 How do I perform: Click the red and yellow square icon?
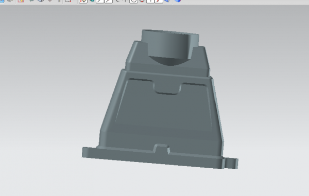(x=21, y=1)
